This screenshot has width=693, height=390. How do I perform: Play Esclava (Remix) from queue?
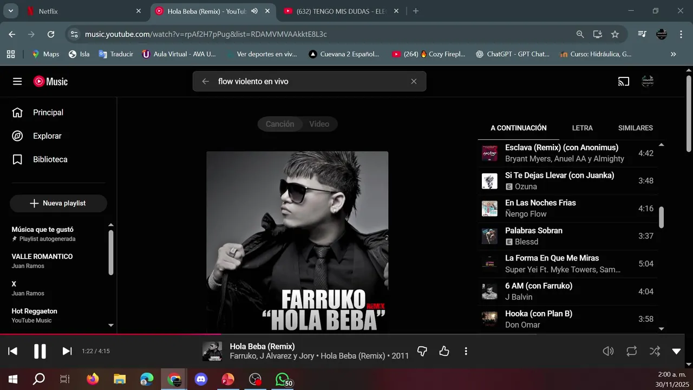567,153
